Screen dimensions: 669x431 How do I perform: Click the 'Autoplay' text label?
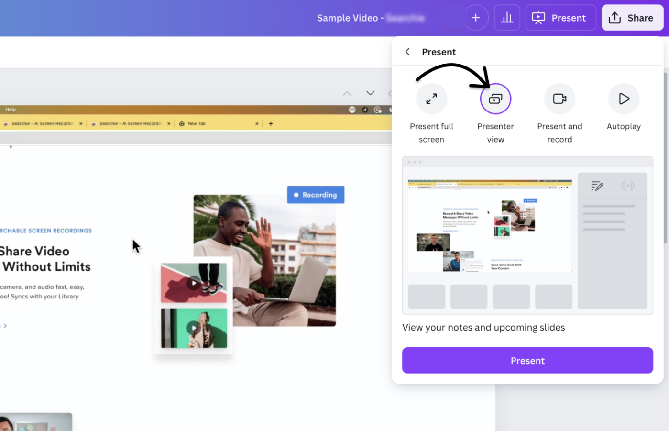pos(624,126)
